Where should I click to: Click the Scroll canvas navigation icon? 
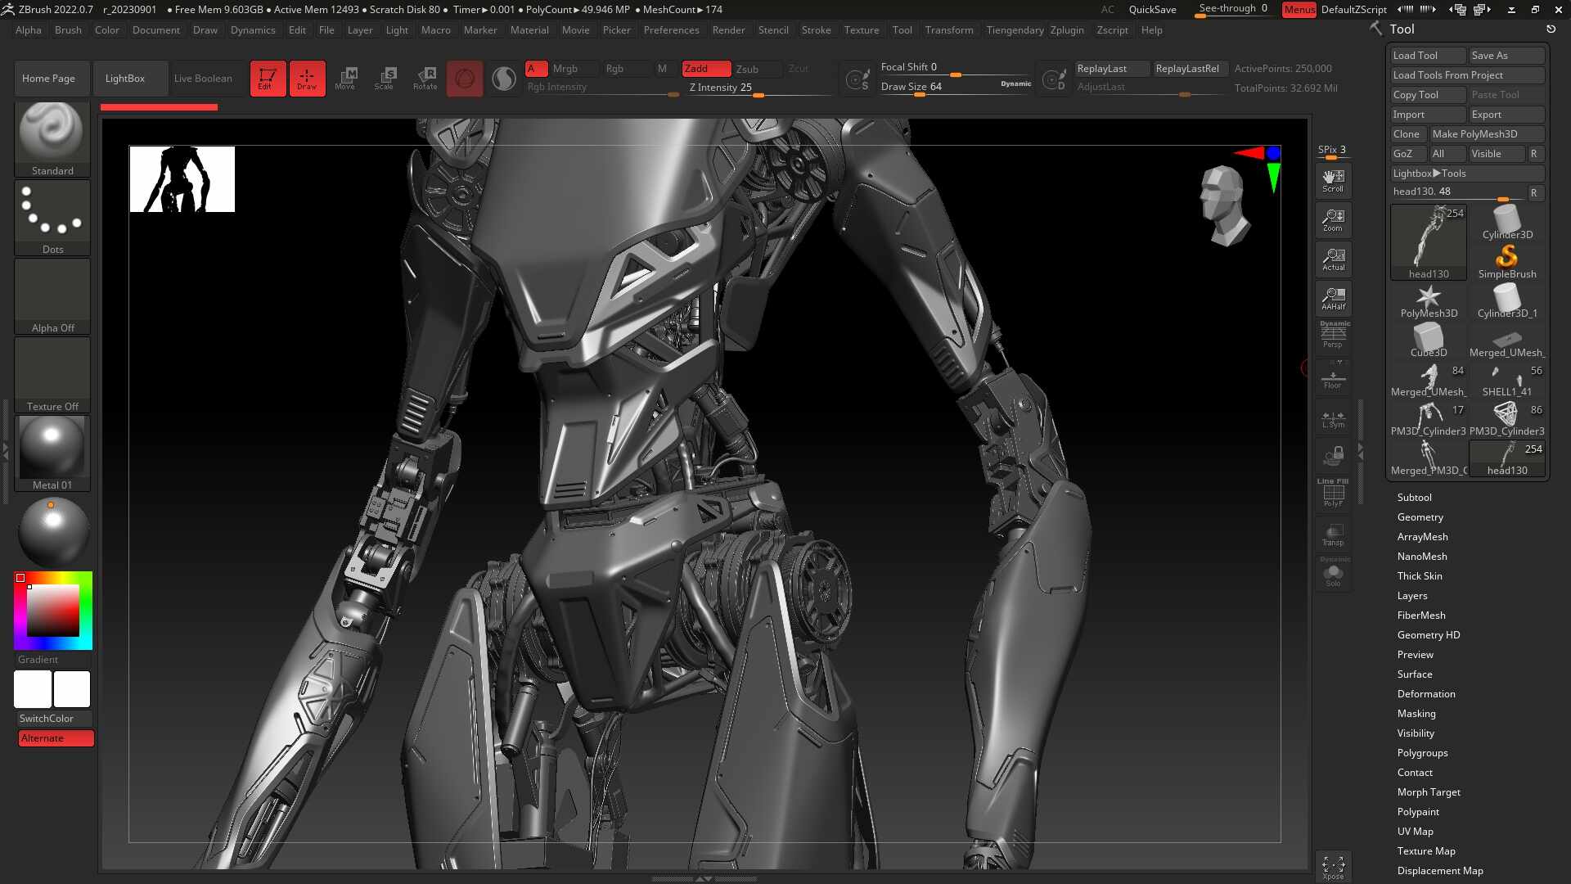point(1333,180)
